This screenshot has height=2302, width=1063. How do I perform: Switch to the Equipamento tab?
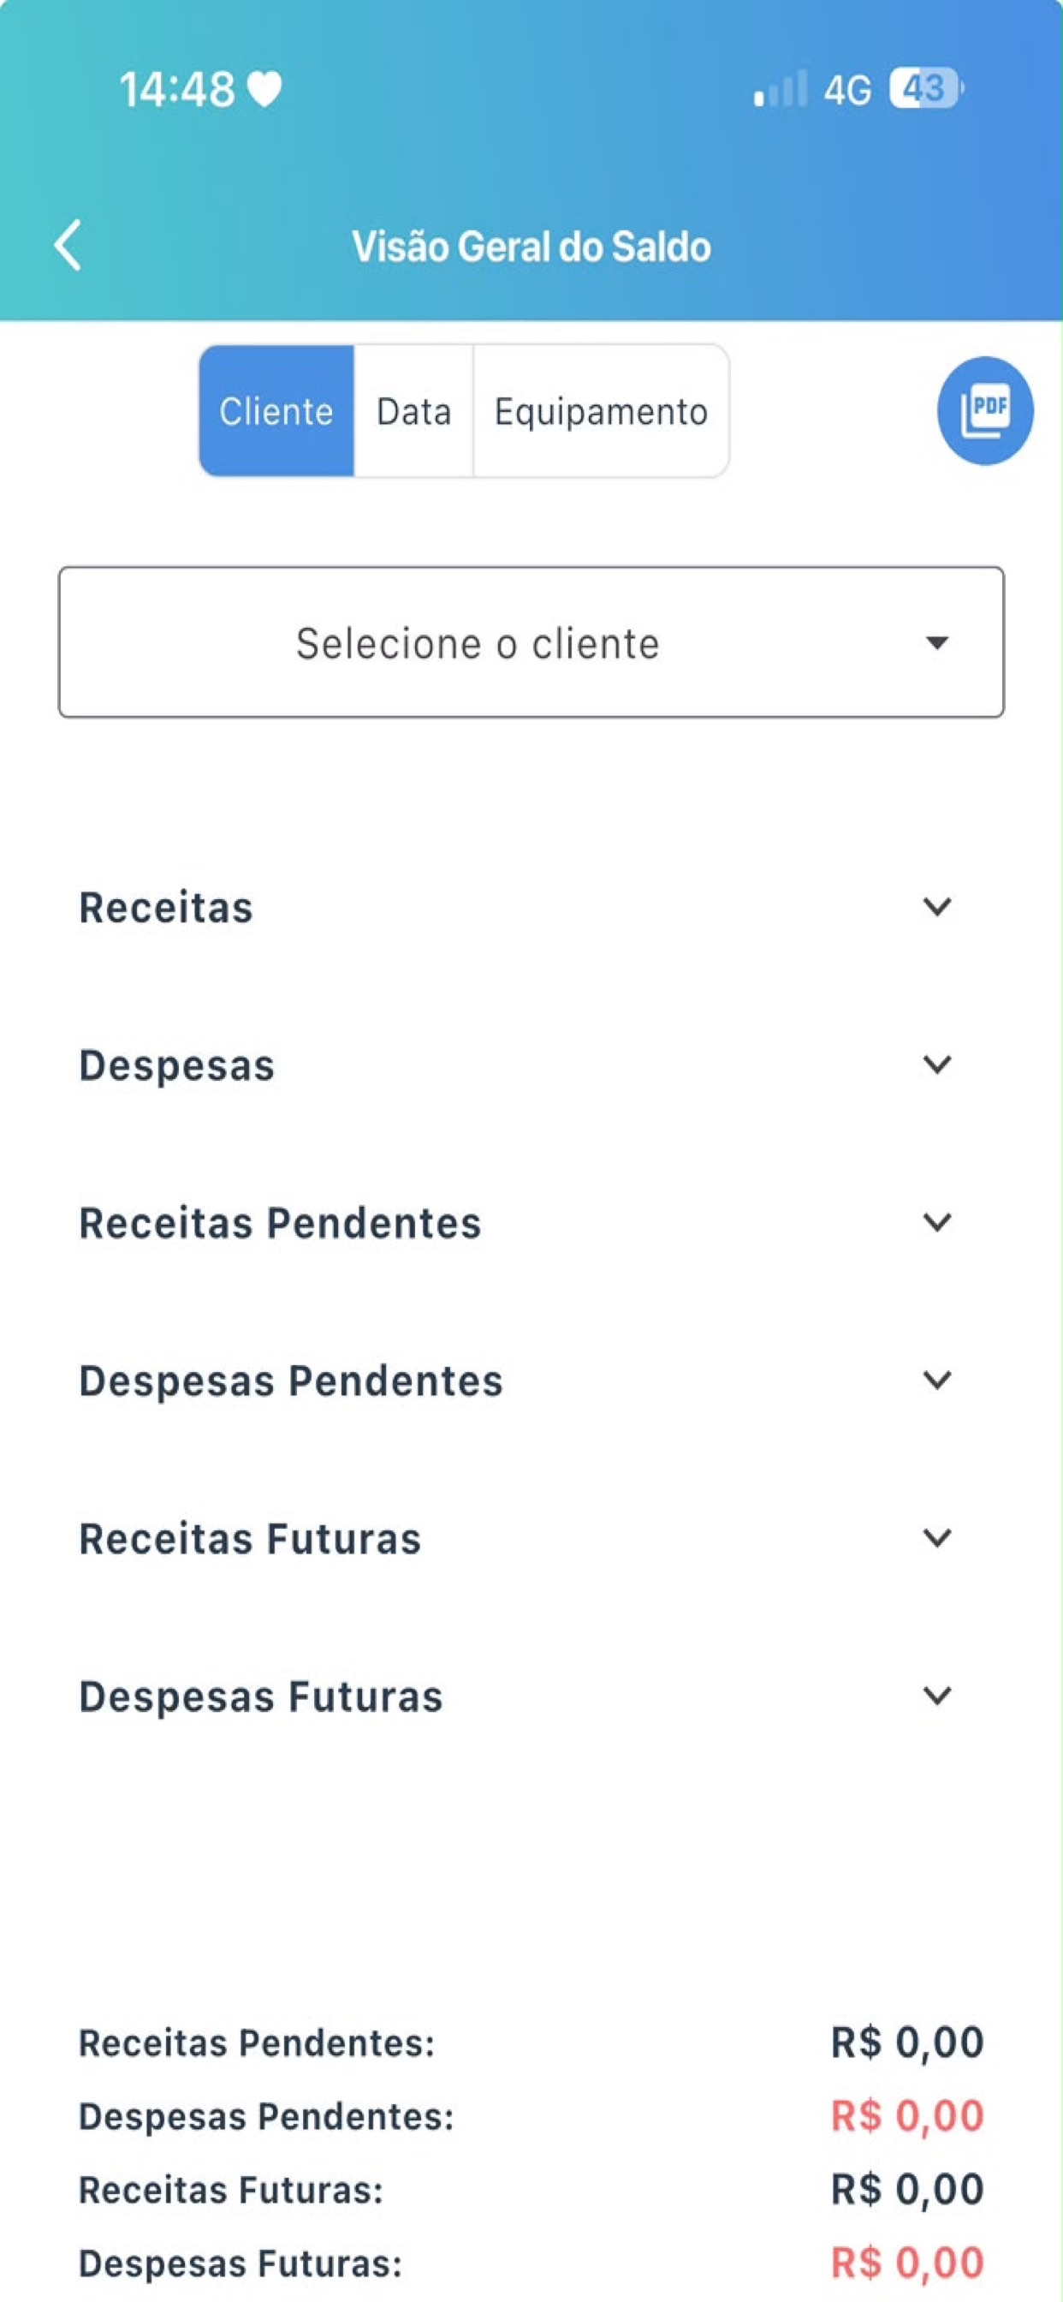(601, 411)
